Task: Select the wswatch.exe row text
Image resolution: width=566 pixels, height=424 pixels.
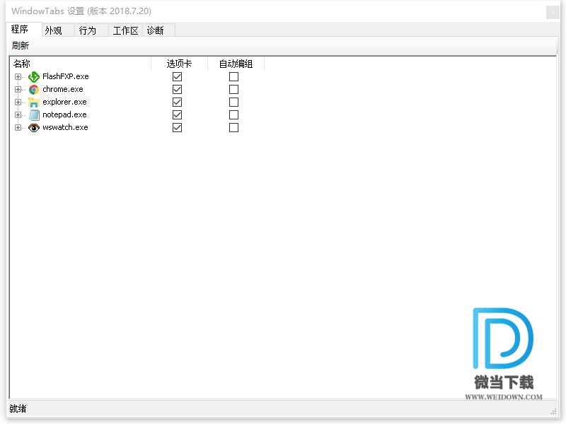Action: 65,127
